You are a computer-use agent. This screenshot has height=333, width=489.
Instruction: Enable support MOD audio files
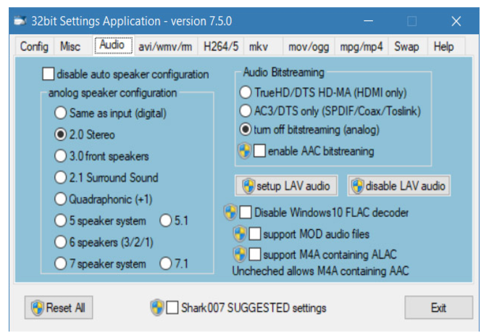pyautogui.click(x=255, y=234)
